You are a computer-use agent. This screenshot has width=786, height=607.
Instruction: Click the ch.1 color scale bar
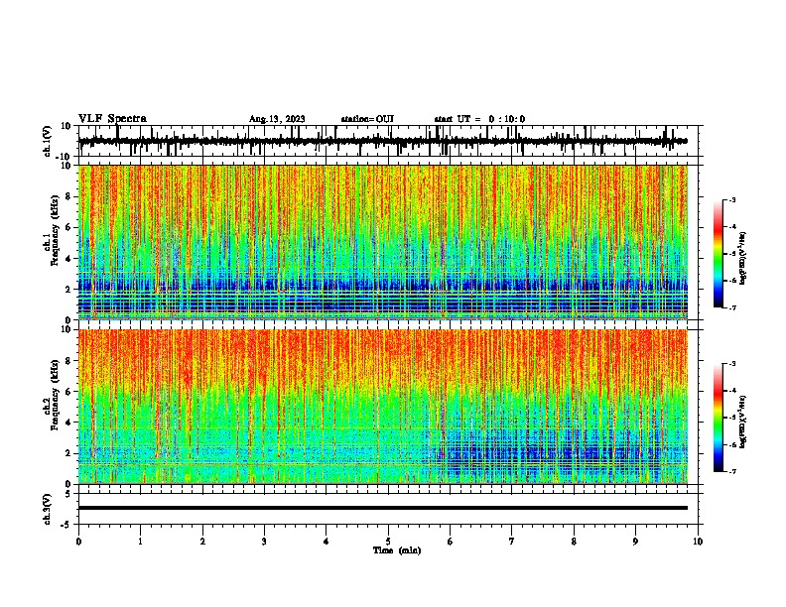[719, 254]
